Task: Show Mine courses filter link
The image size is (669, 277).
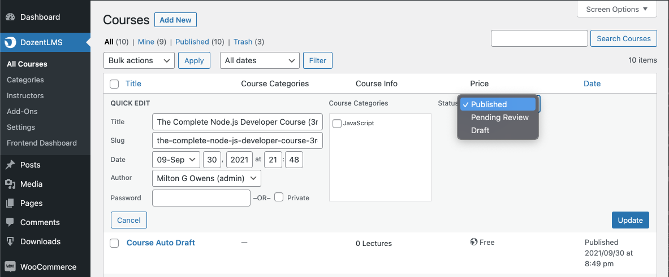Action: [x=146, y=42]
